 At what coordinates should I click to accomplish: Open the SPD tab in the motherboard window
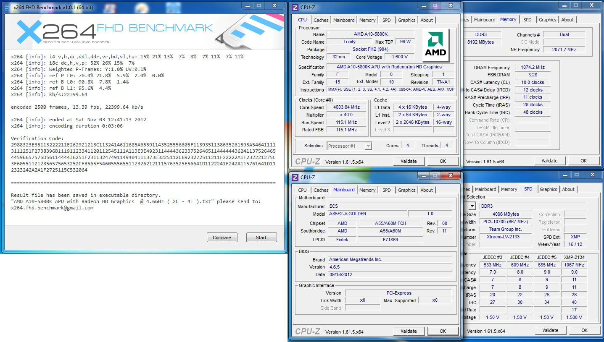tap(386, 190)
